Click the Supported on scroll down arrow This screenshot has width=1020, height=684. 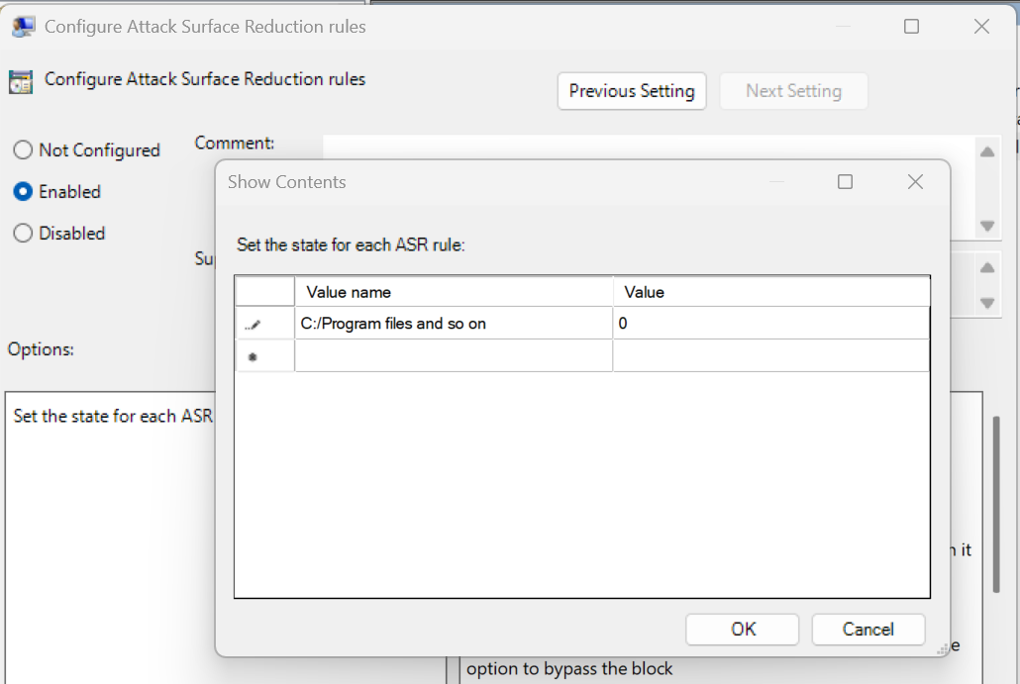[987, 303]
